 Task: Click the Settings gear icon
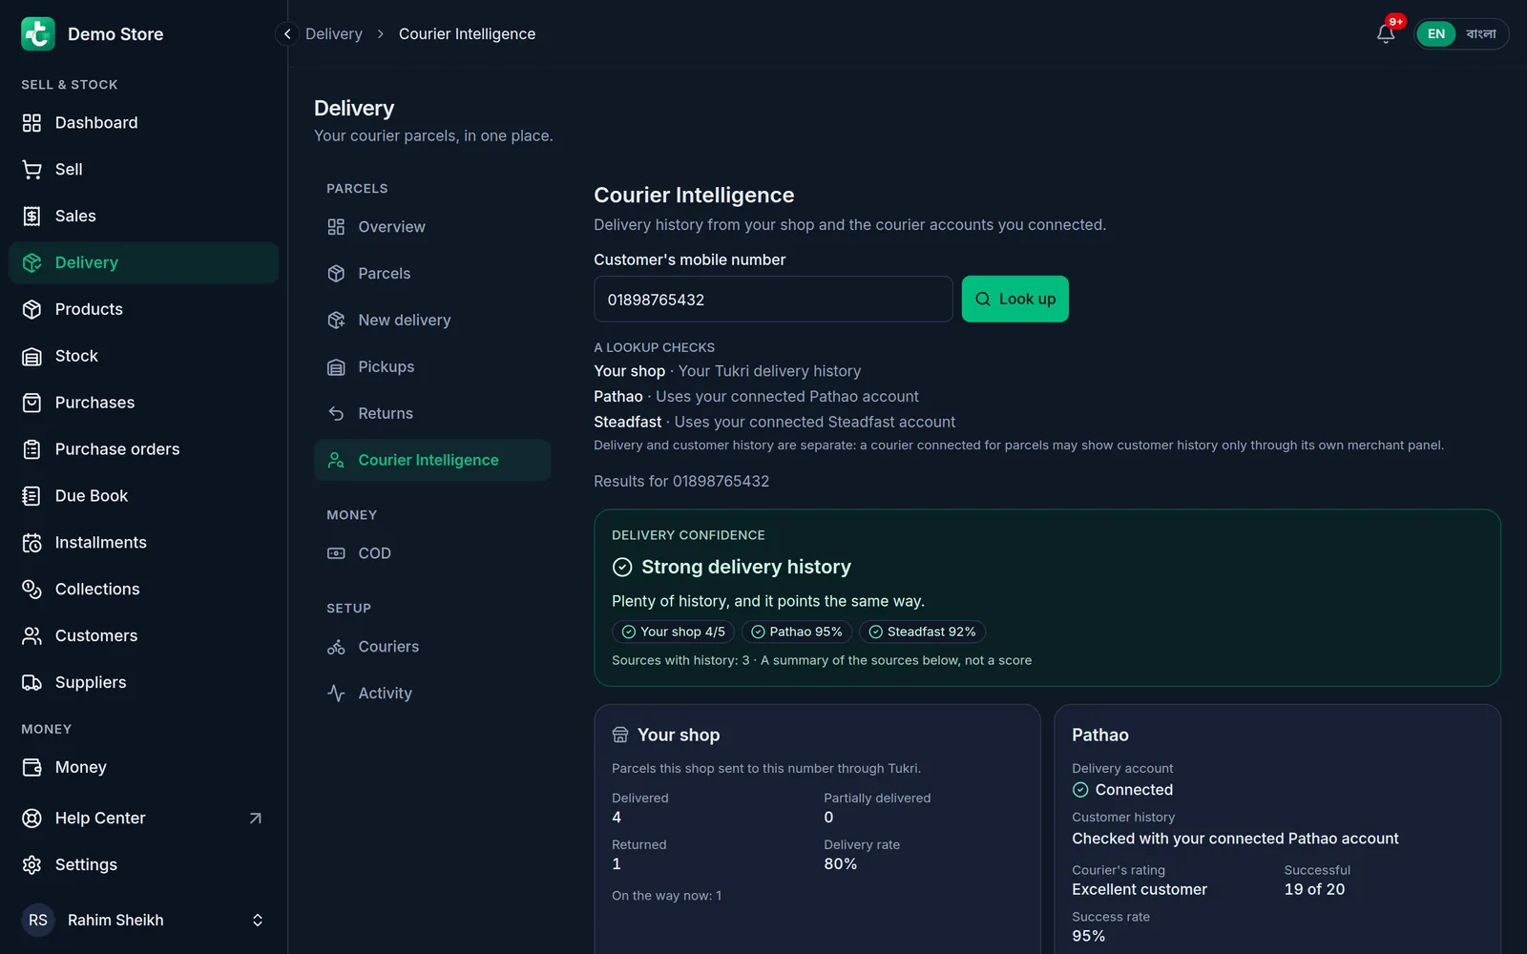(31, 865)
